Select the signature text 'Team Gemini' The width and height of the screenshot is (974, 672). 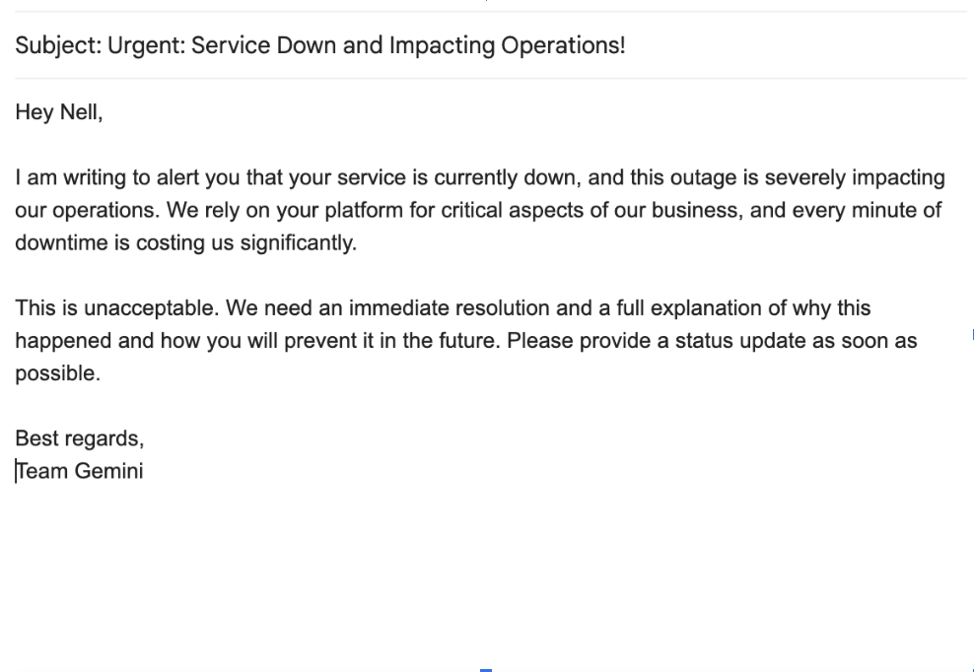pos(79,470)
